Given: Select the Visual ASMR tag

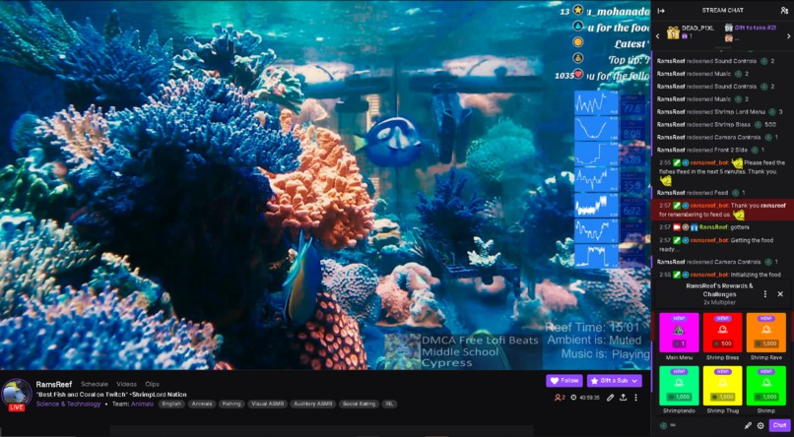Looking at the screenshot, I should pos(267,405).
